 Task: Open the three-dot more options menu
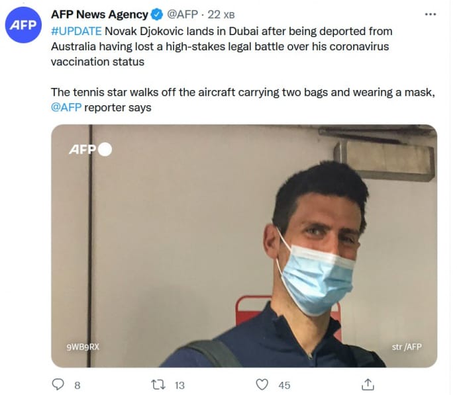pyautogui.click(x=431, y=14)
